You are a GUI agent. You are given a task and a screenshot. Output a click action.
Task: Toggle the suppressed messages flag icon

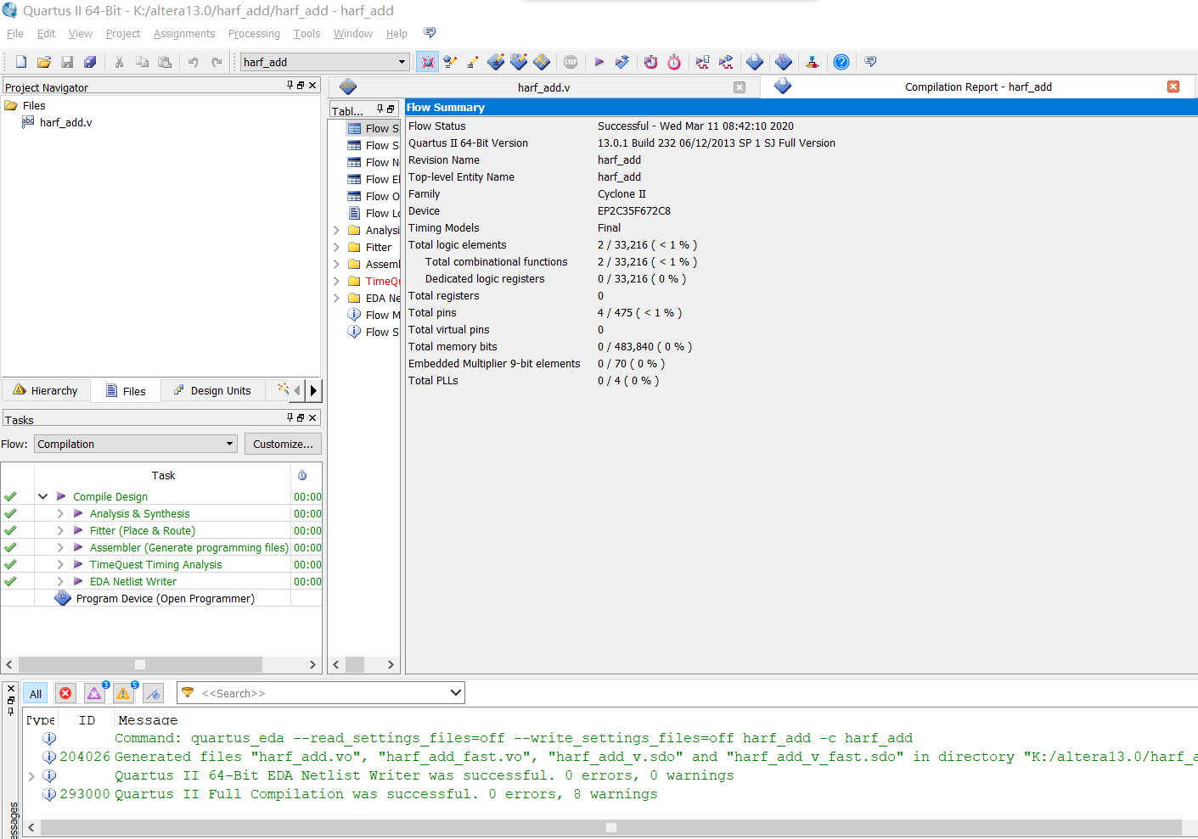(153, 694)
